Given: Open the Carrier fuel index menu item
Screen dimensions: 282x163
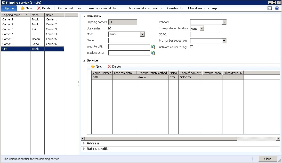Looking at the screenshot, I should click(70, 8).
